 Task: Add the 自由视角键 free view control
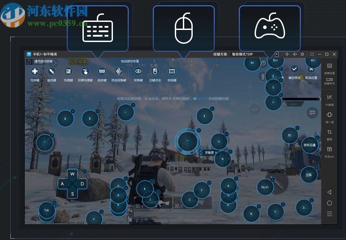[x=119, y=71]
